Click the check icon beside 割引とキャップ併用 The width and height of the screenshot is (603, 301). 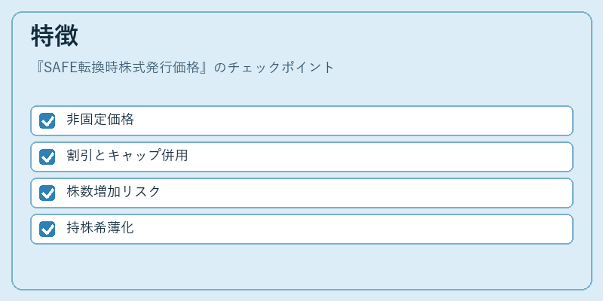tap(47, 157)
